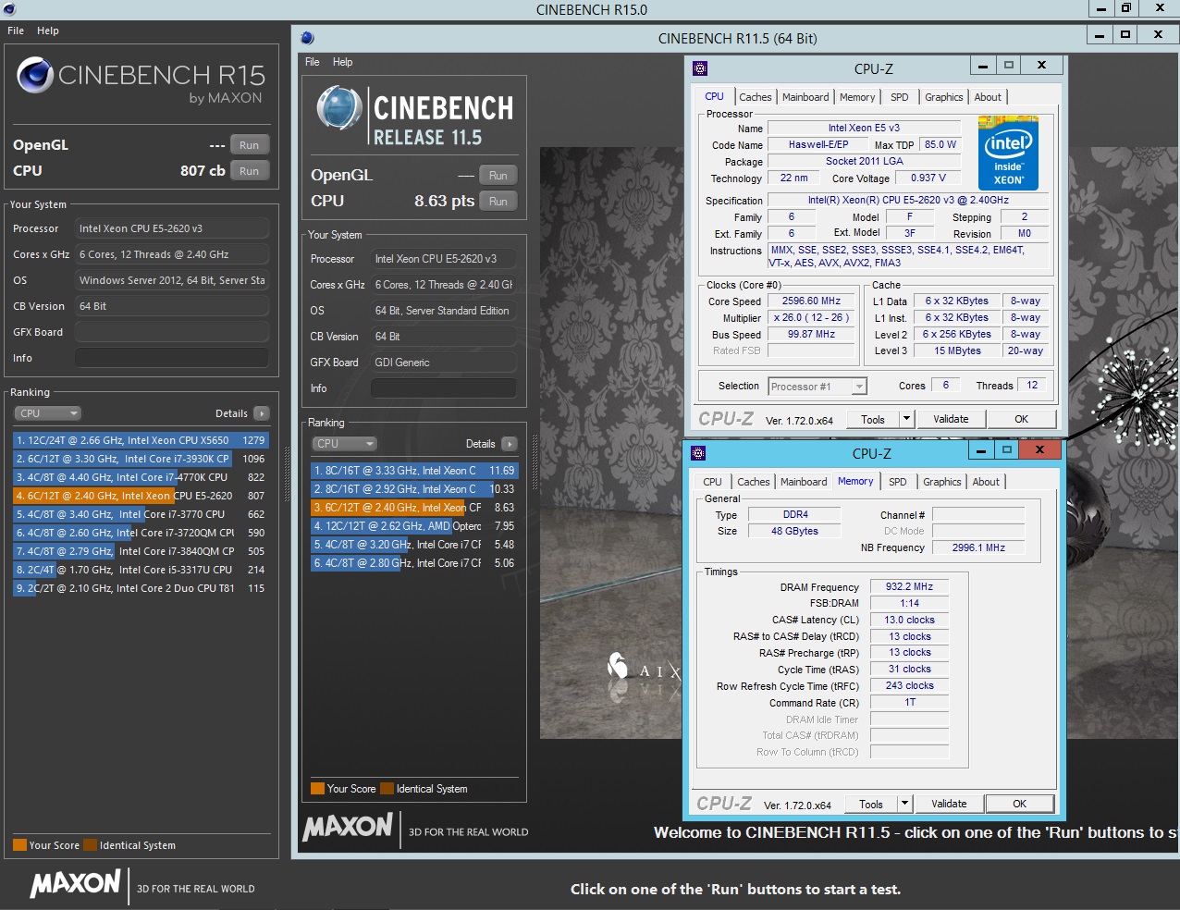Run the CPU test in Cinebench R15
Image resolution: width=1180 pixels, height=910 pixels.
250,171
